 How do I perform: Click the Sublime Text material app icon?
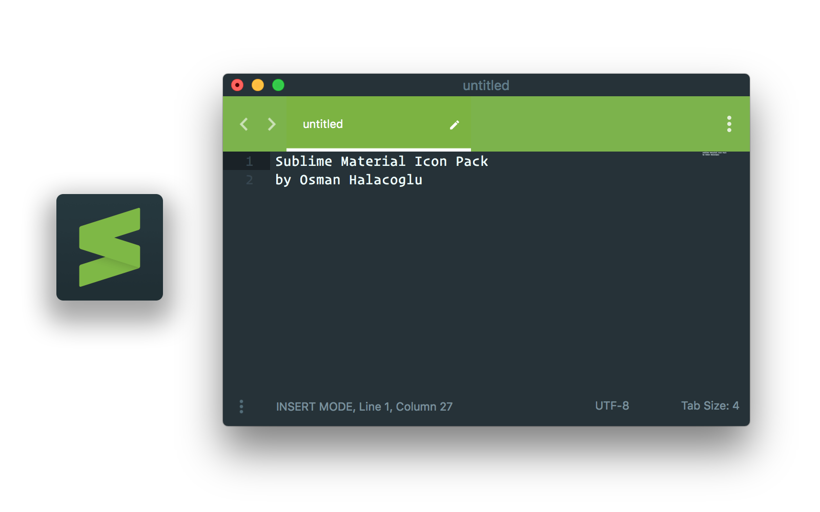click(x=110, y=247)
